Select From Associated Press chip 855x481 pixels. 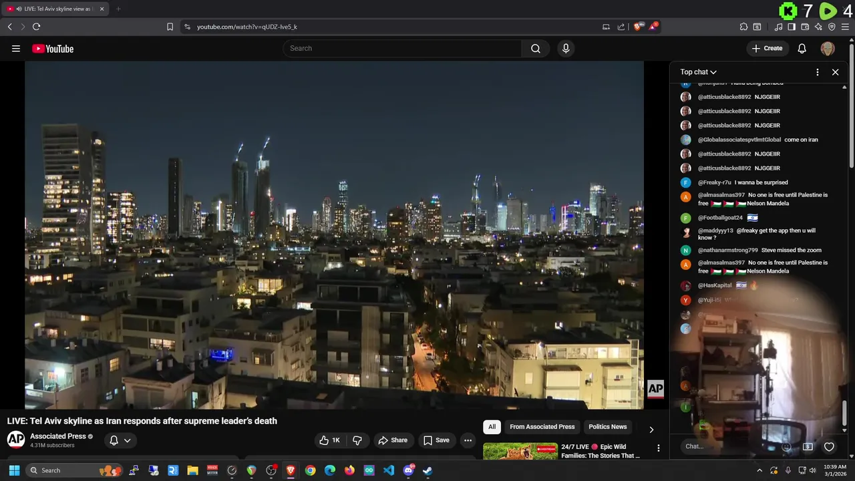pos(542,427)
